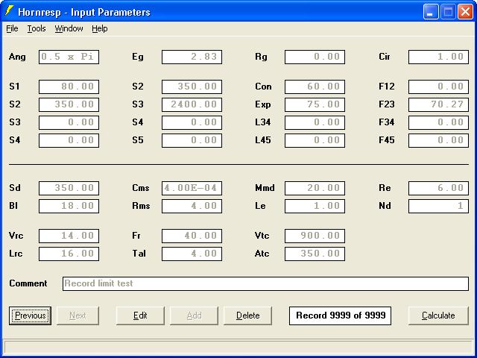Click the Mmd field showing 20.00

click(315, 188)
